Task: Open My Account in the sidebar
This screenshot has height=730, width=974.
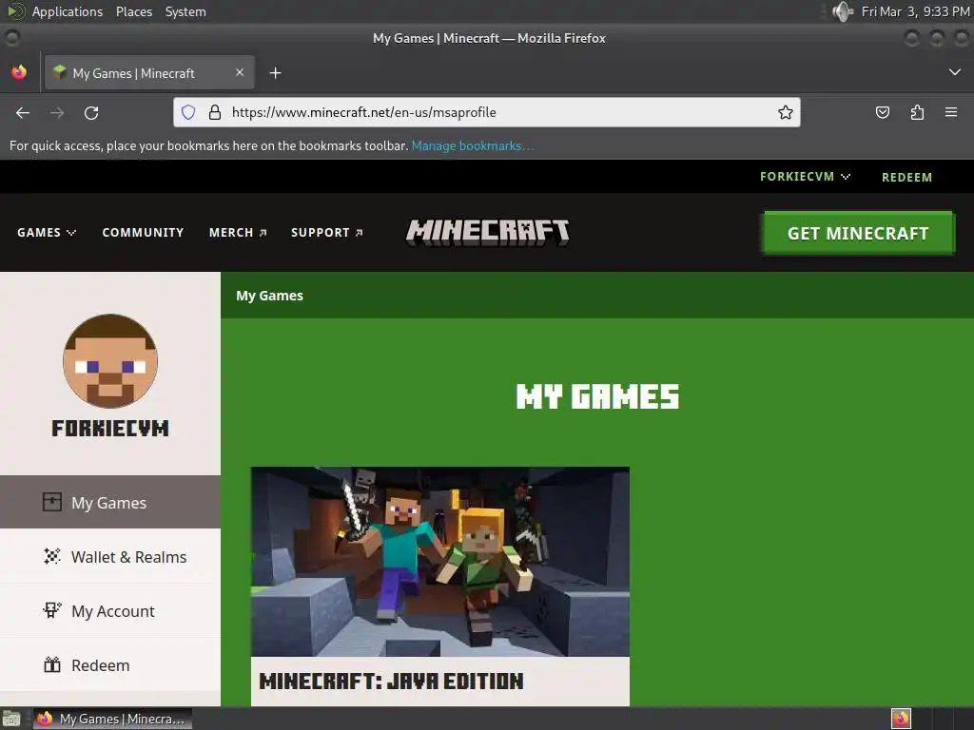Action: click(110, 611)
